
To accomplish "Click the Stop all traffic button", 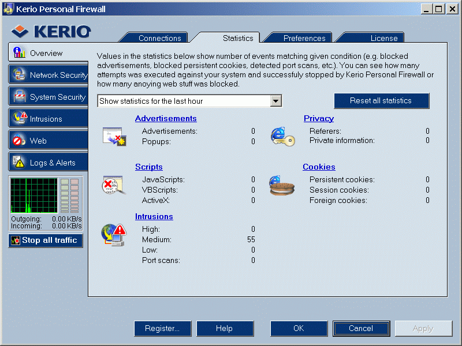I will 46,240.
